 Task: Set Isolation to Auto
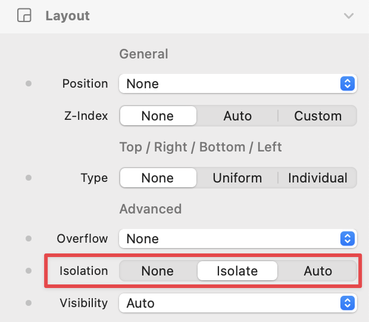[x=318, y=271]
